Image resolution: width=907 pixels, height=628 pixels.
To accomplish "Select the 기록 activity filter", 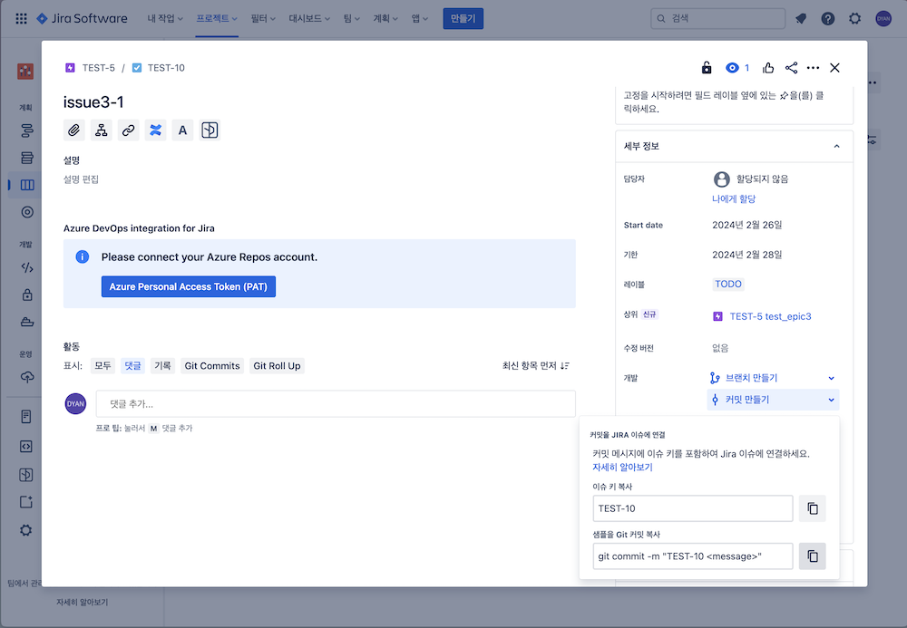I will point(162,366).
